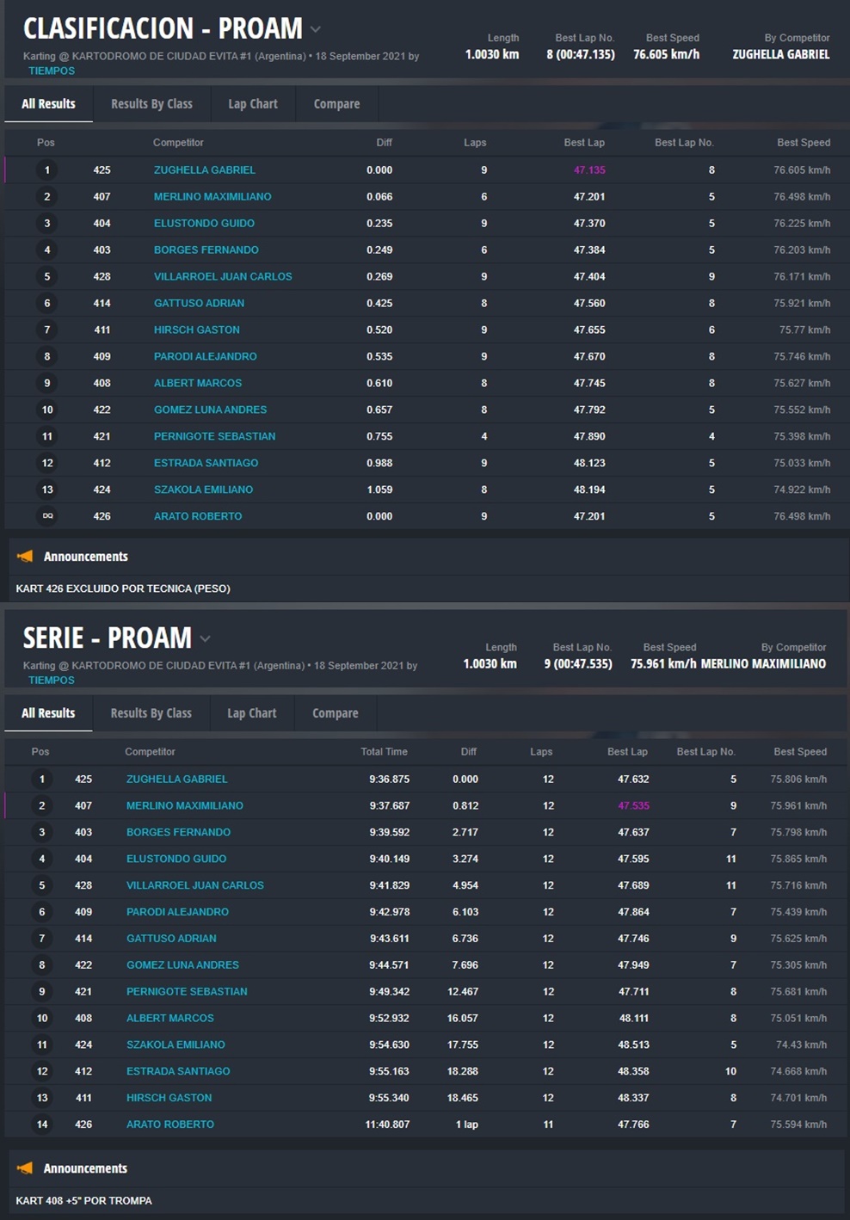
Task: Expand the Clasificacion - Proam title dropdown
Action: 316,29
